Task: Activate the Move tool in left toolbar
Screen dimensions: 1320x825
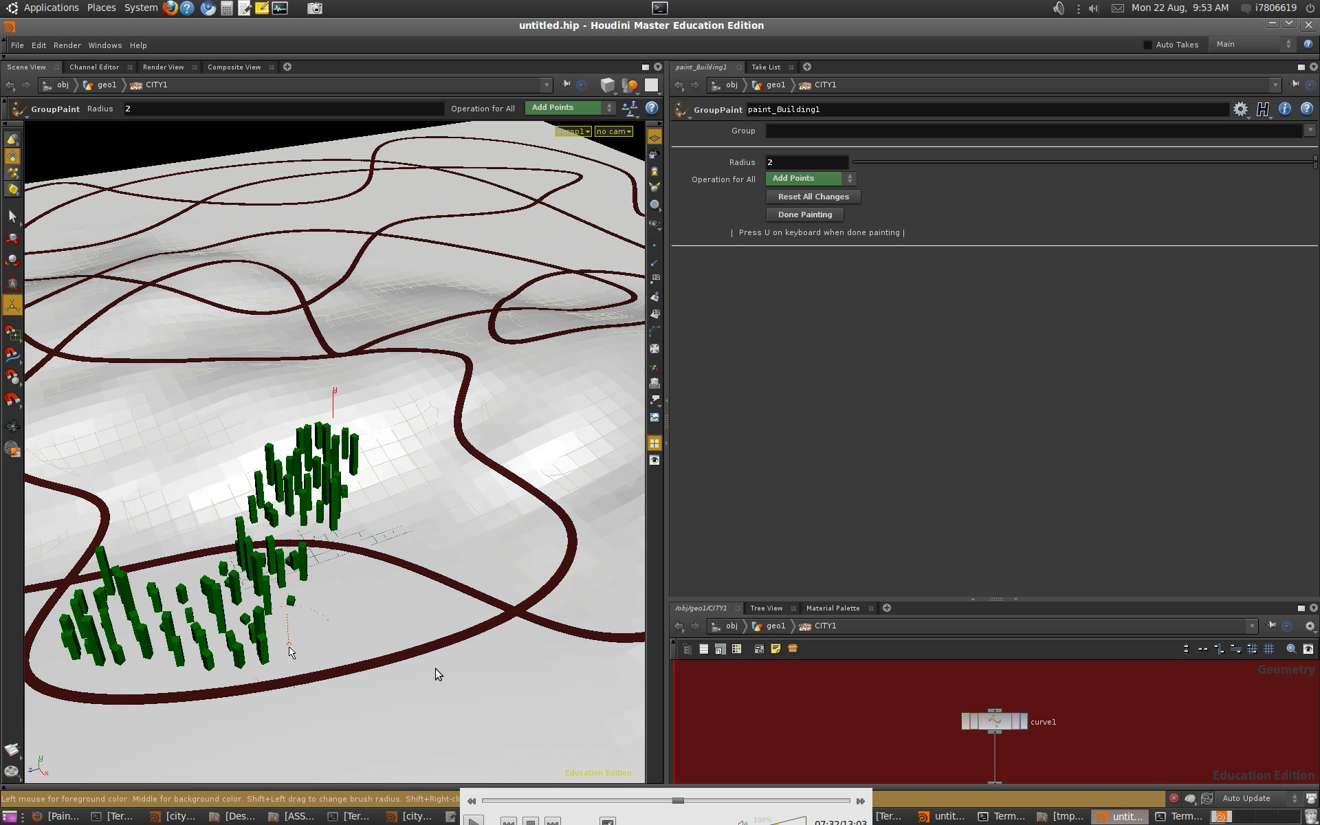Action: point(12,239)
